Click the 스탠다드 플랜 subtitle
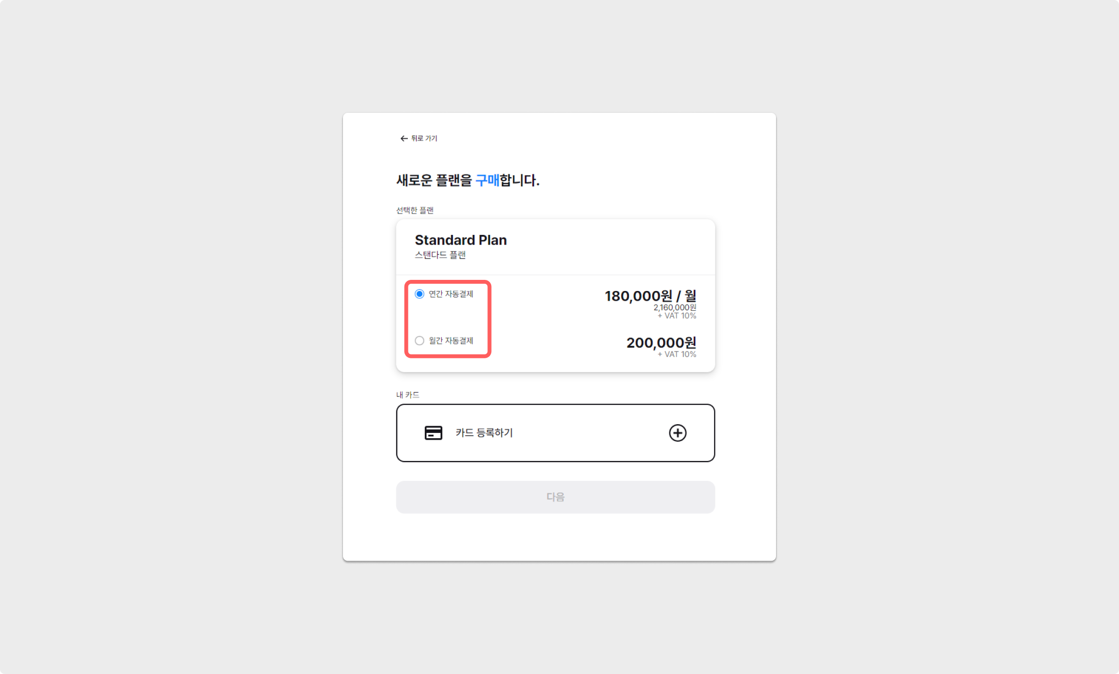Viewport: 1119px width, 674px height. tap(440, 255)
